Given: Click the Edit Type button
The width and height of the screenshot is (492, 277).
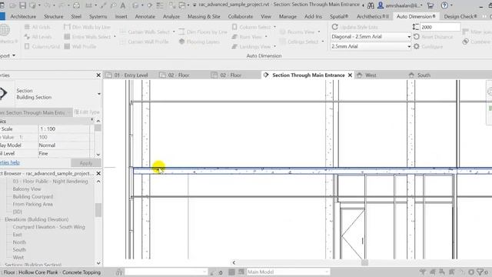Looking at the screenshot, I should pos(87,112).
